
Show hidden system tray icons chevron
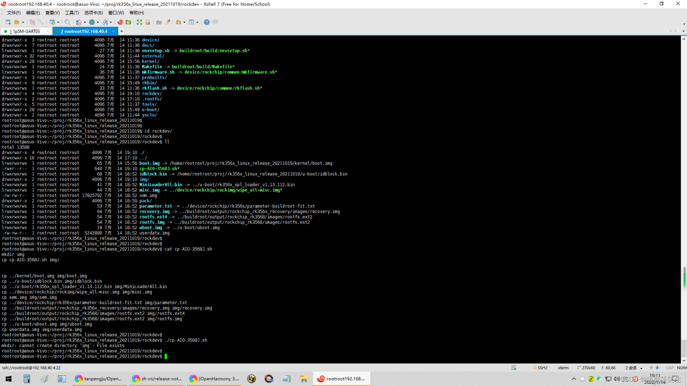point(574,378)
